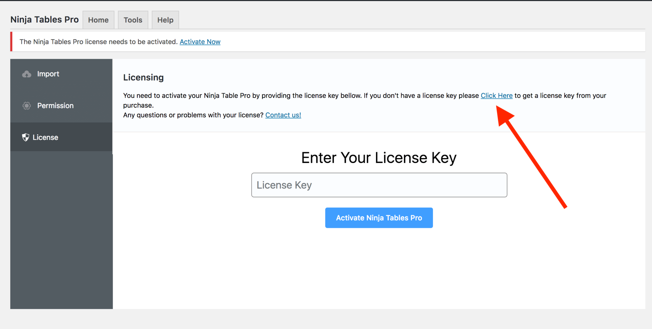
Task: Click the License shield icon
Action: 25,137
